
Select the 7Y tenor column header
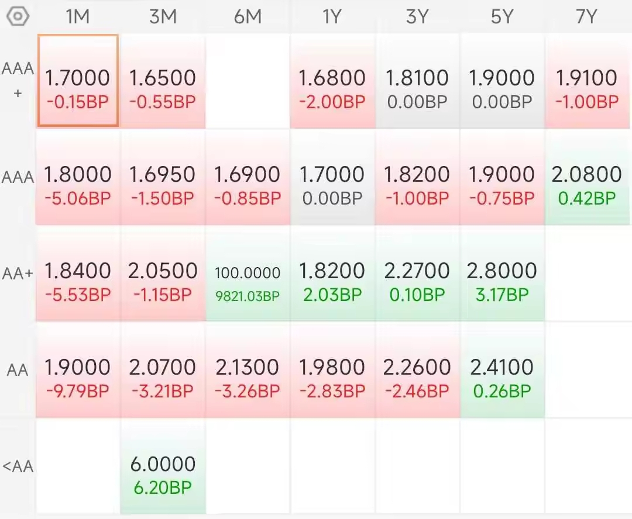586,17
